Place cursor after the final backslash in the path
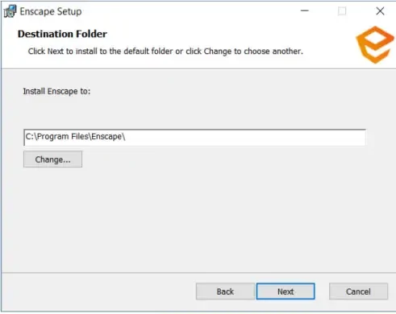Viewport: 396px width, 314px height. (126, 137)
